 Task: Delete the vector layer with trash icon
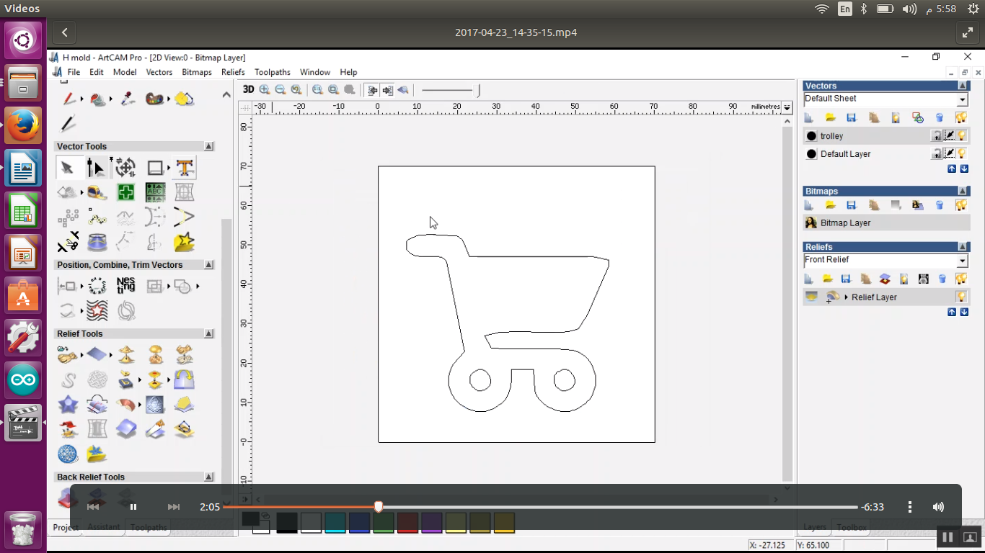pos(940,117)
